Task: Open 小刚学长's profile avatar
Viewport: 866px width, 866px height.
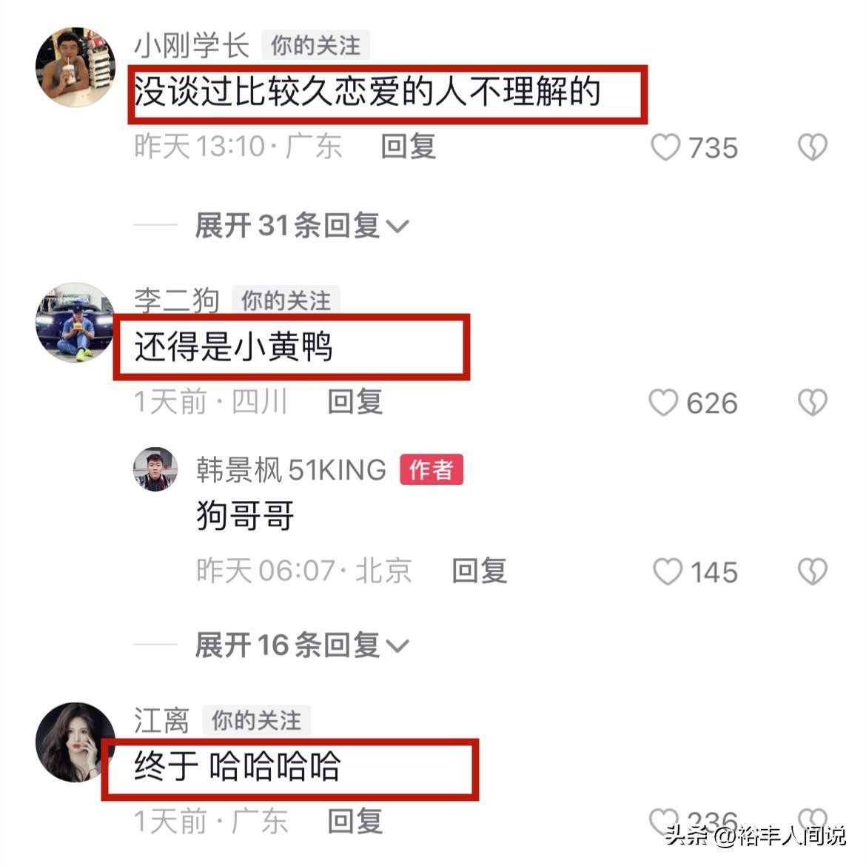Action: pos(75,67)
